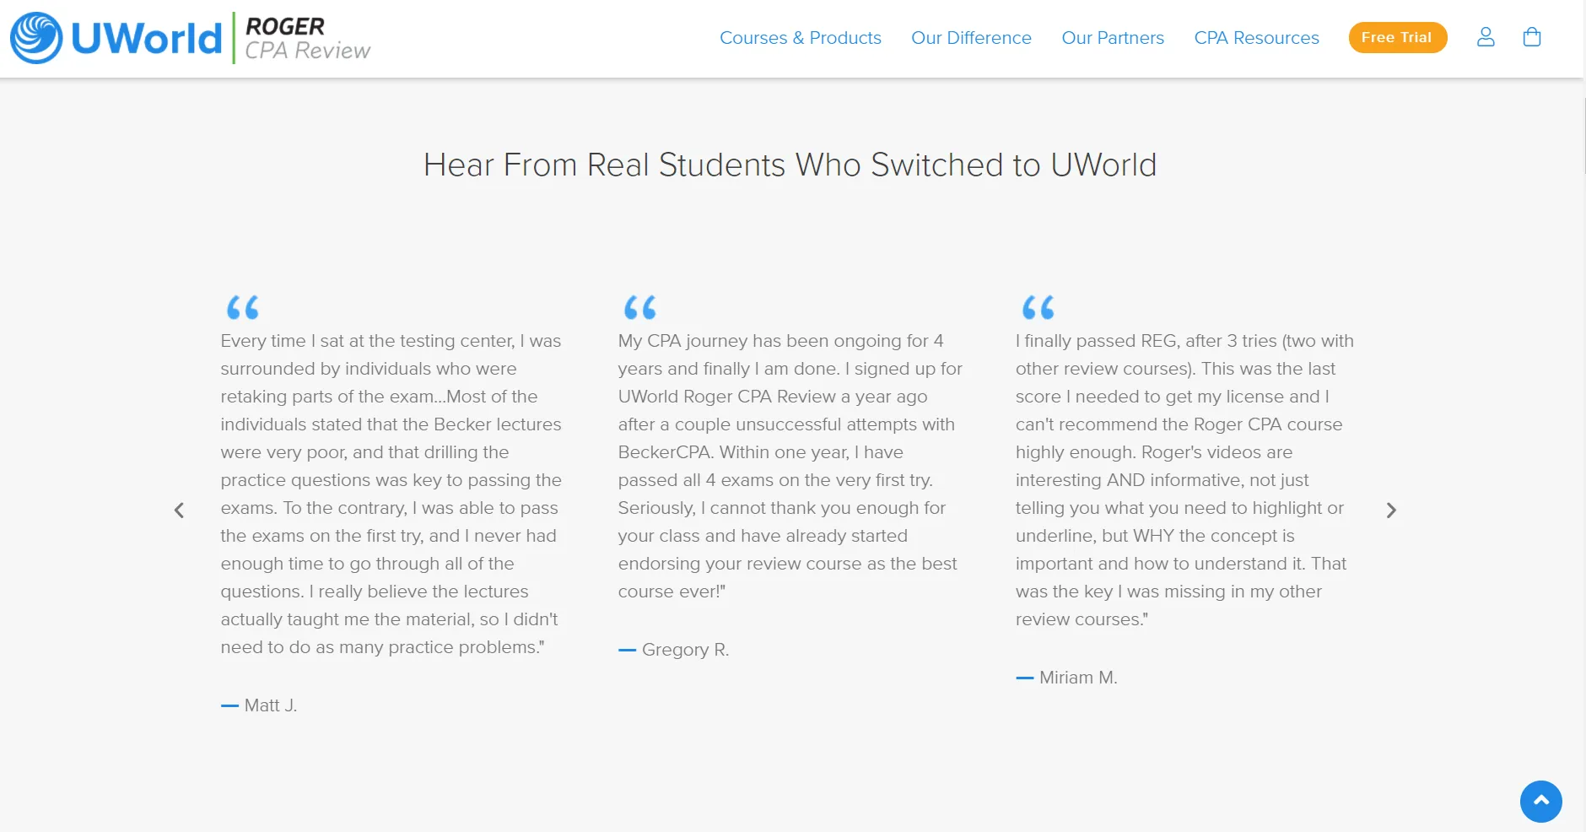Open the shopping bag cart icon

(x=1532, y=37)
